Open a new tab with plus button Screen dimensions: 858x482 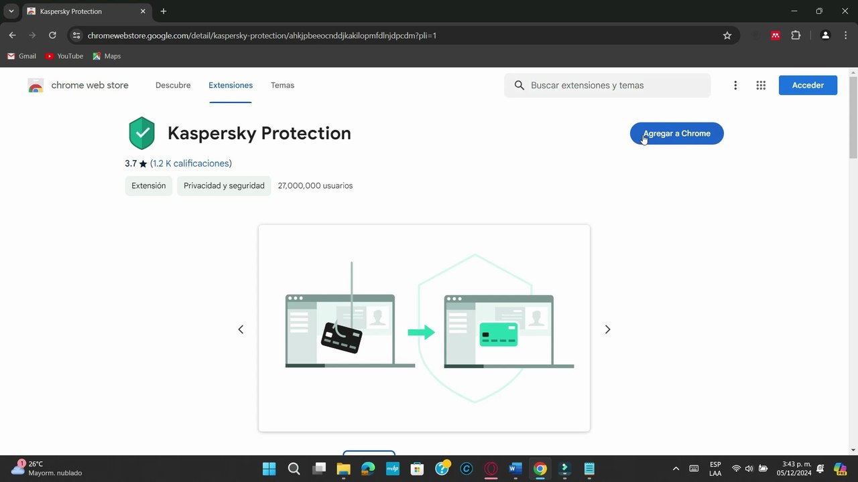pyautogui.click(x=164, y=11)
